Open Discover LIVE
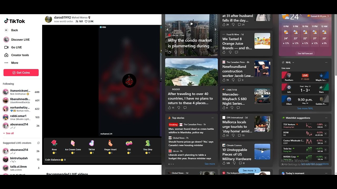Screen dimensions: 337x189 (x=17, y=40)
